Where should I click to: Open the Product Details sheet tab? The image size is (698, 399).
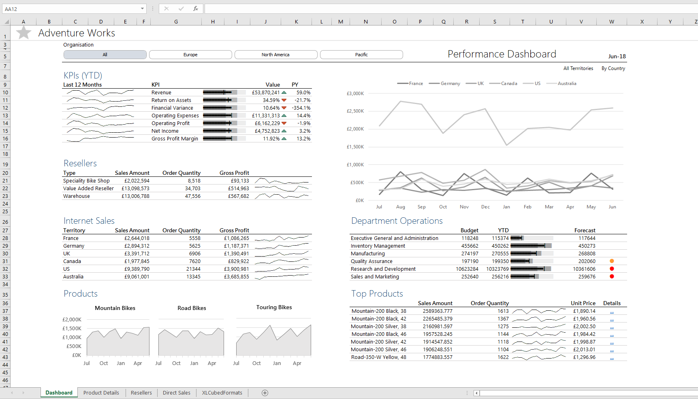pos(101,393)
